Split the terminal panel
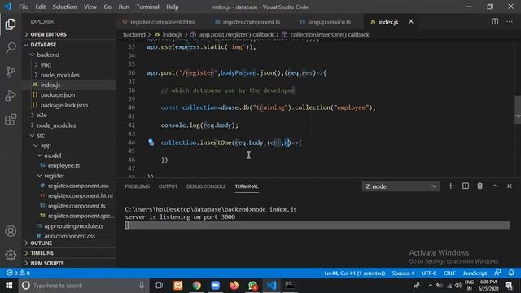This screenshot has height=293, width=521. point(466,186)
